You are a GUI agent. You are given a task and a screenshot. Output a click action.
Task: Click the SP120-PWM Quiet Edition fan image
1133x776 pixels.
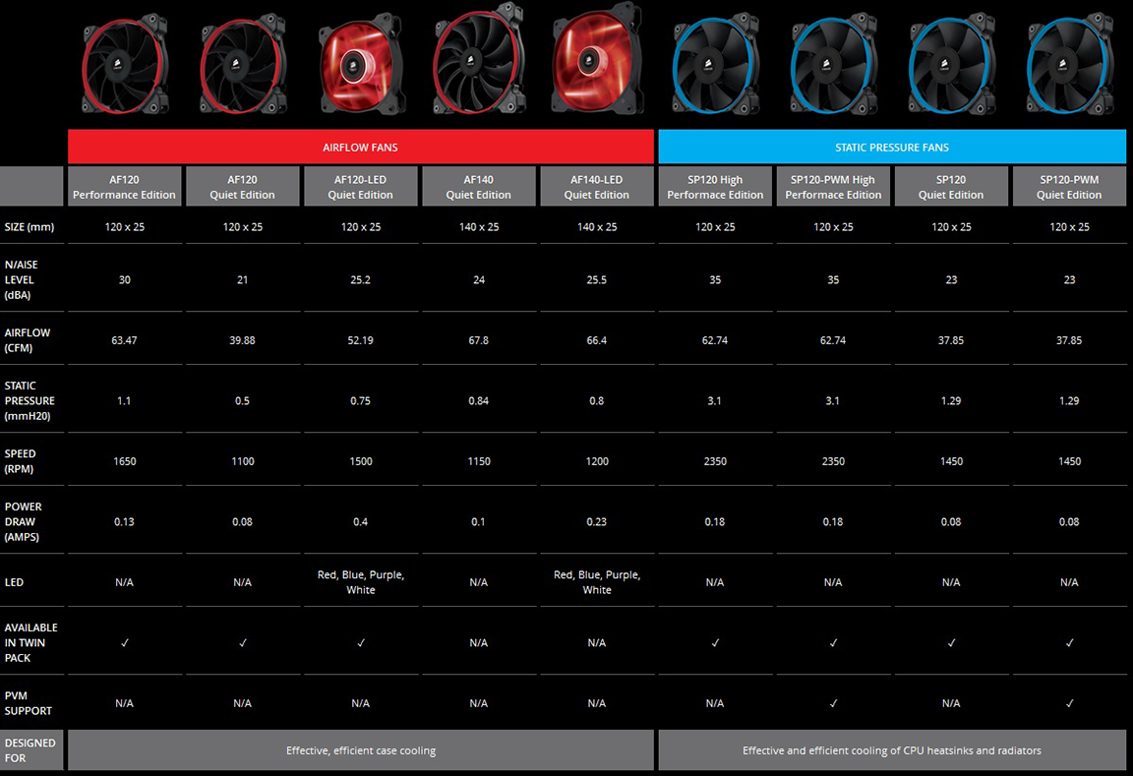1069,65
